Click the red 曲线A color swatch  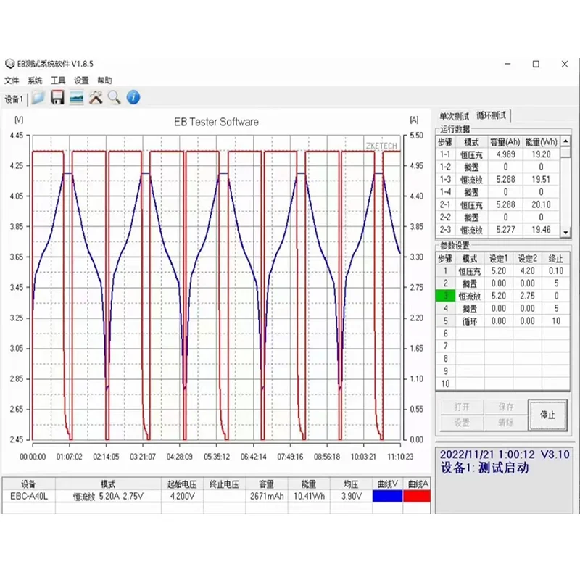pyautogui.click(x=417, y=497)
